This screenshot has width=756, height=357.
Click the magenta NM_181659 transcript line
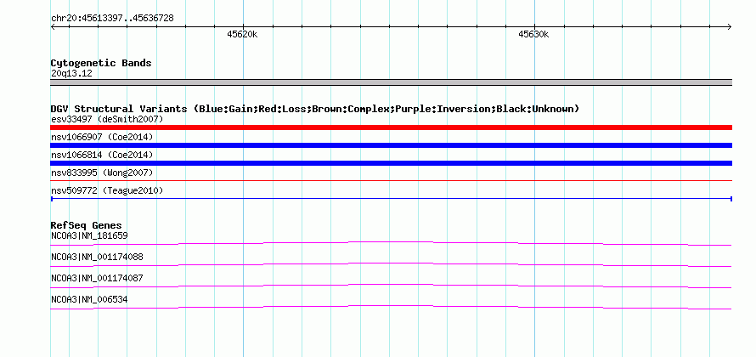391,243
